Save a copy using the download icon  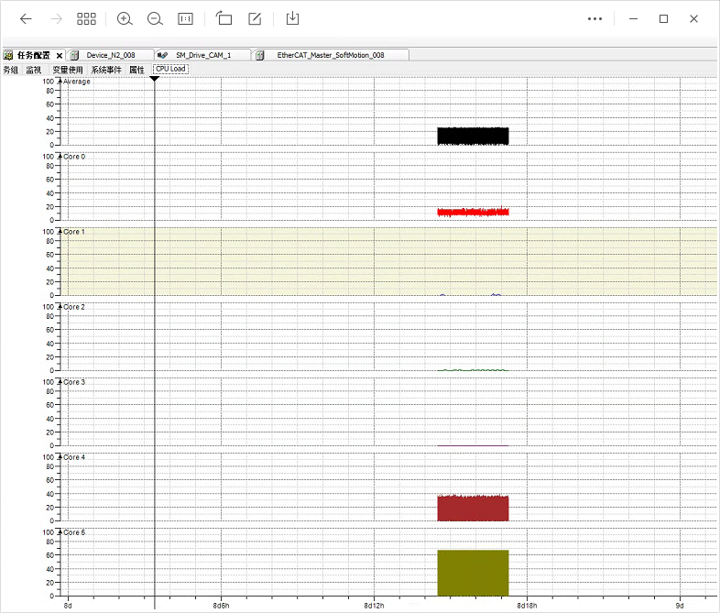click(x=293, y=18)
